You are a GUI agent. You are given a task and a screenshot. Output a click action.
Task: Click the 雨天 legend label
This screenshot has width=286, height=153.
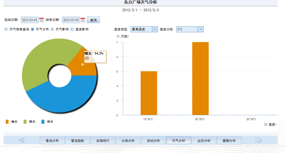(50, 122)
